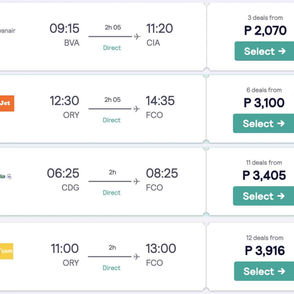Select the P 2,070 flight deal
This screenshot has height=294, width=294.
pyautogui.click(x=265, y=51)
